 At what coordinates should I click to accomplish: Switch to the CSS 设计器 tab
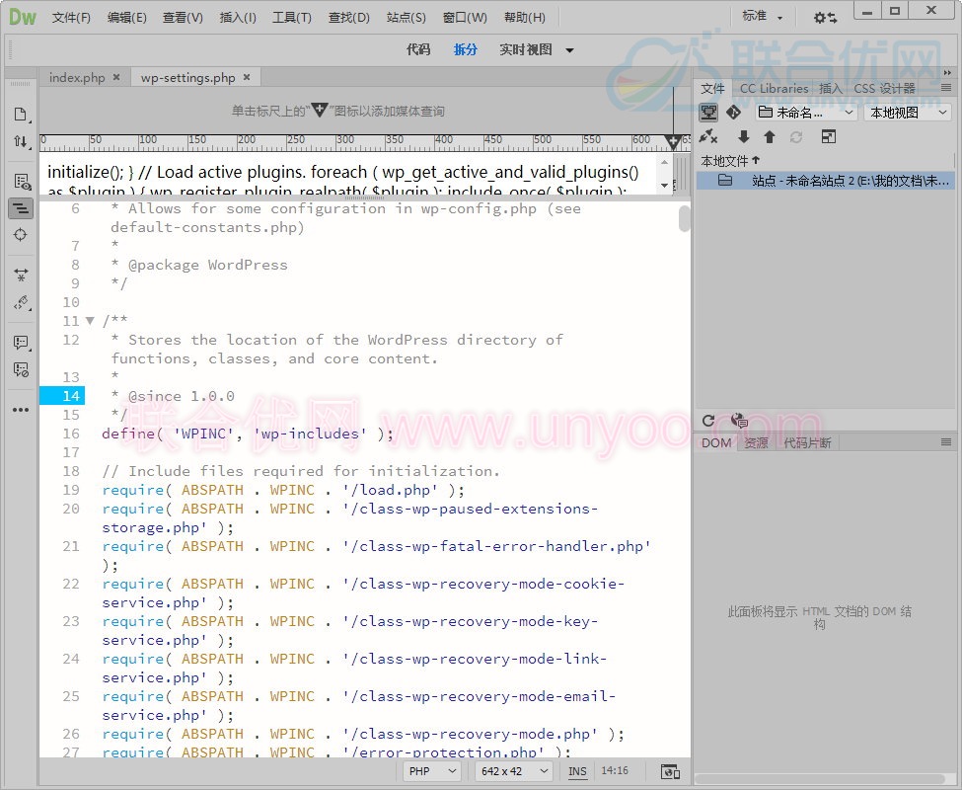click(x=884, y=89)
